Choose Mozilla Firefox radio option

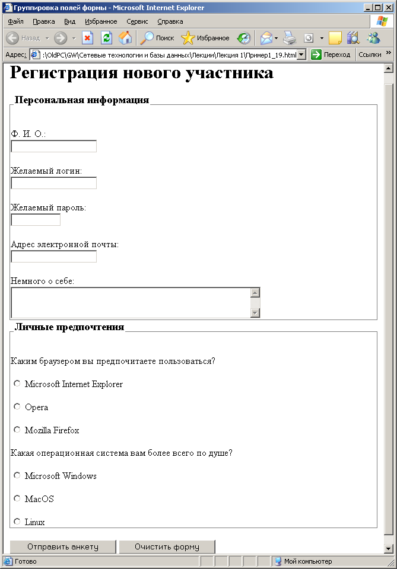point(17,430)
